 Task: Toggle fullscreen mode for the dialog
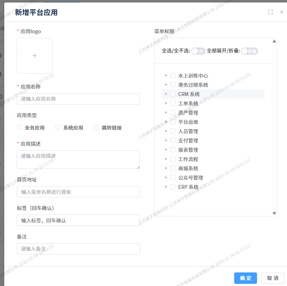pyautogui.click(x=271, y=12)
